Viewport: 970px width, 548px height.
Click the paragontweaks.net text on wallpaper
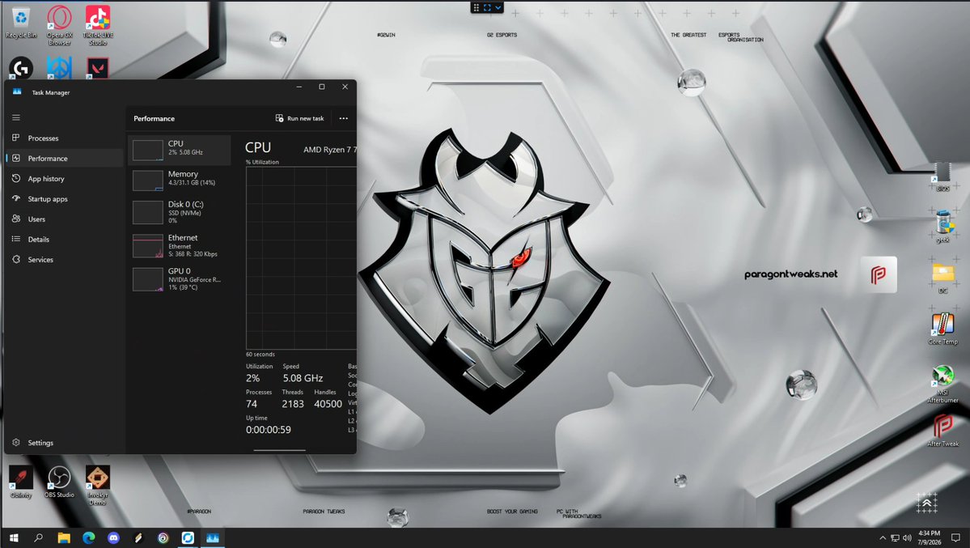pyautogui.click(x=790, y=274)
